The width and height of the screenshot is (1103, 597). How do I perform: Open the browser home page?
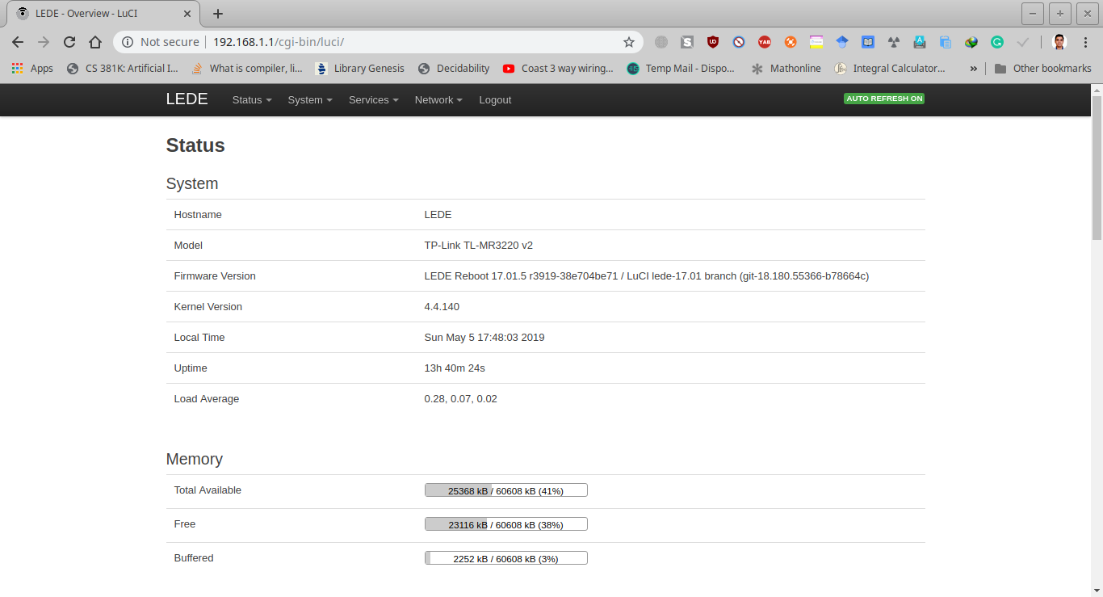click(x=95, y=42)
